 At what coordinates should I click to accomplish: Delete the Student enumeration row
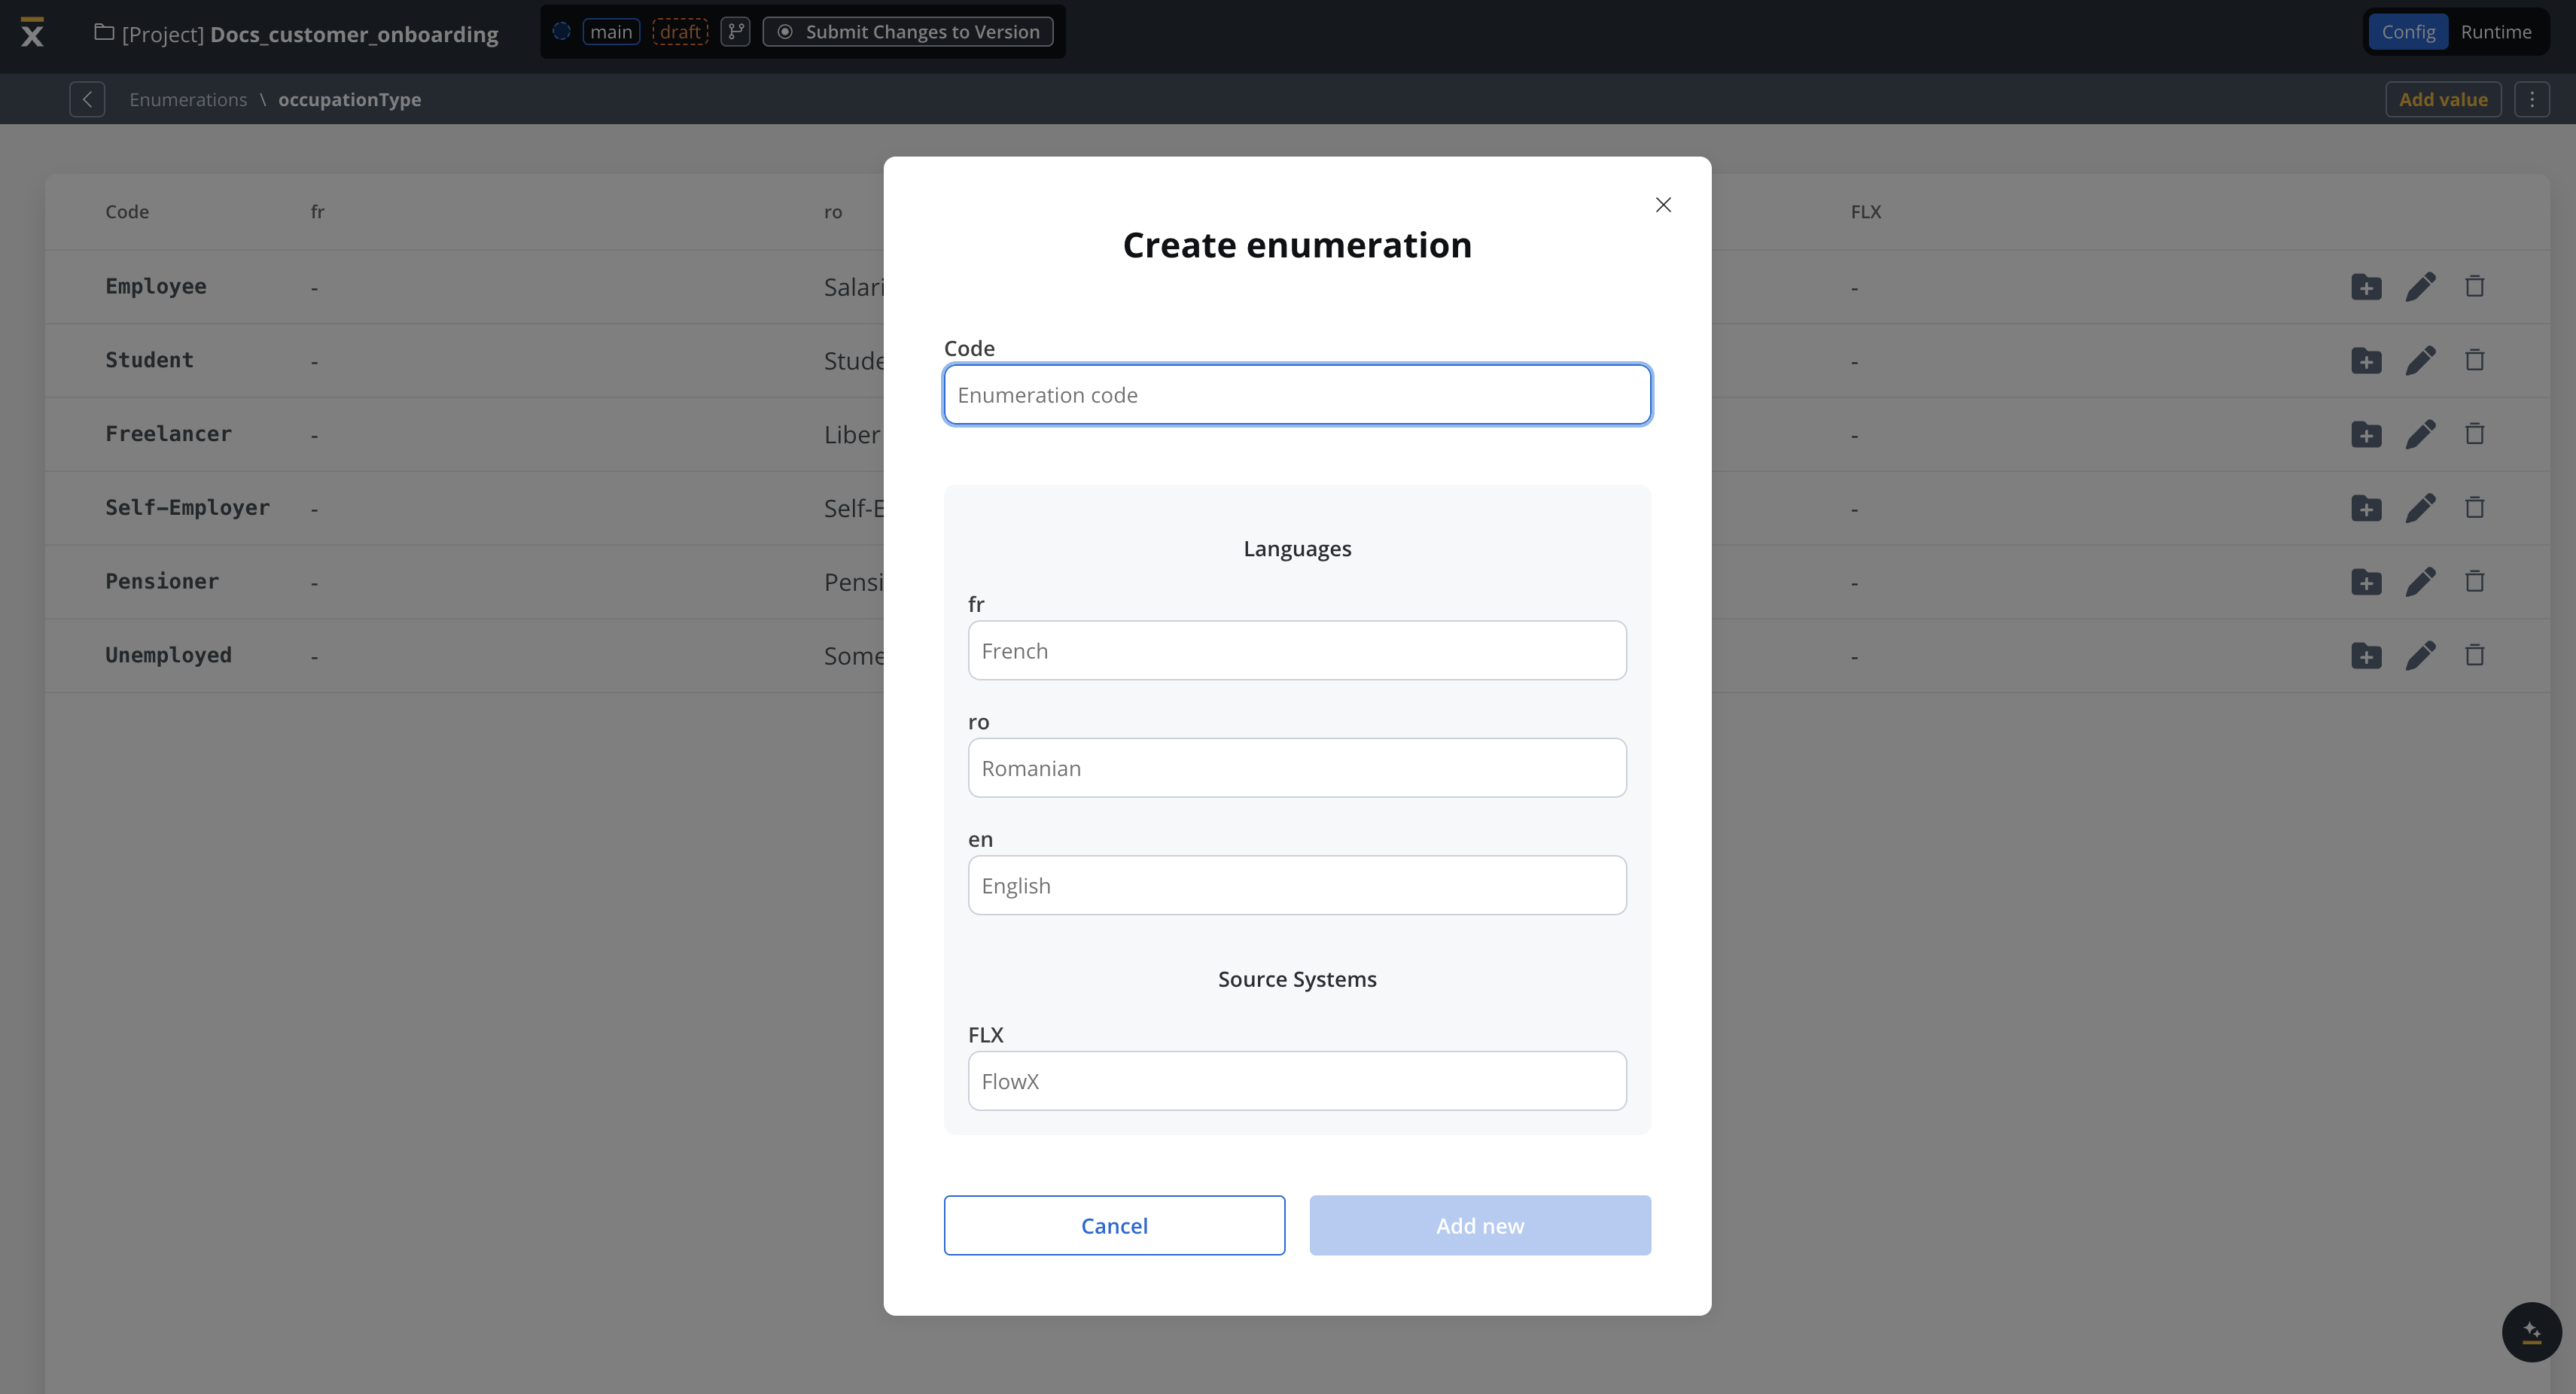pos(2475,361)
